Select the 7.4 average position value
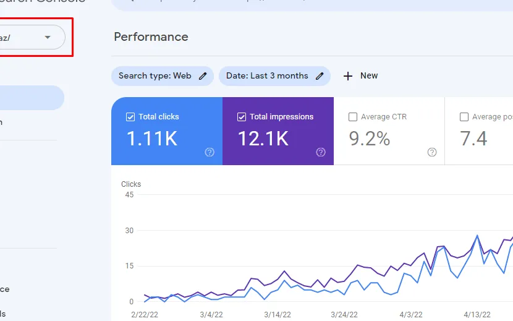Screen dimensions: 513x321 (473, 139)
